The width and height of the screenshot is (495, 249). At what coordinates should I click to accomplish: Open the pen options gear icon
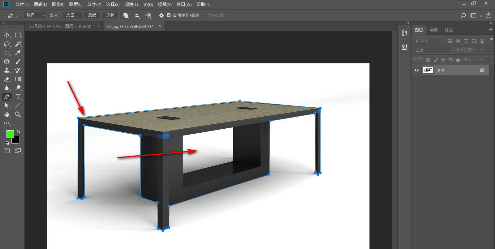161,15
